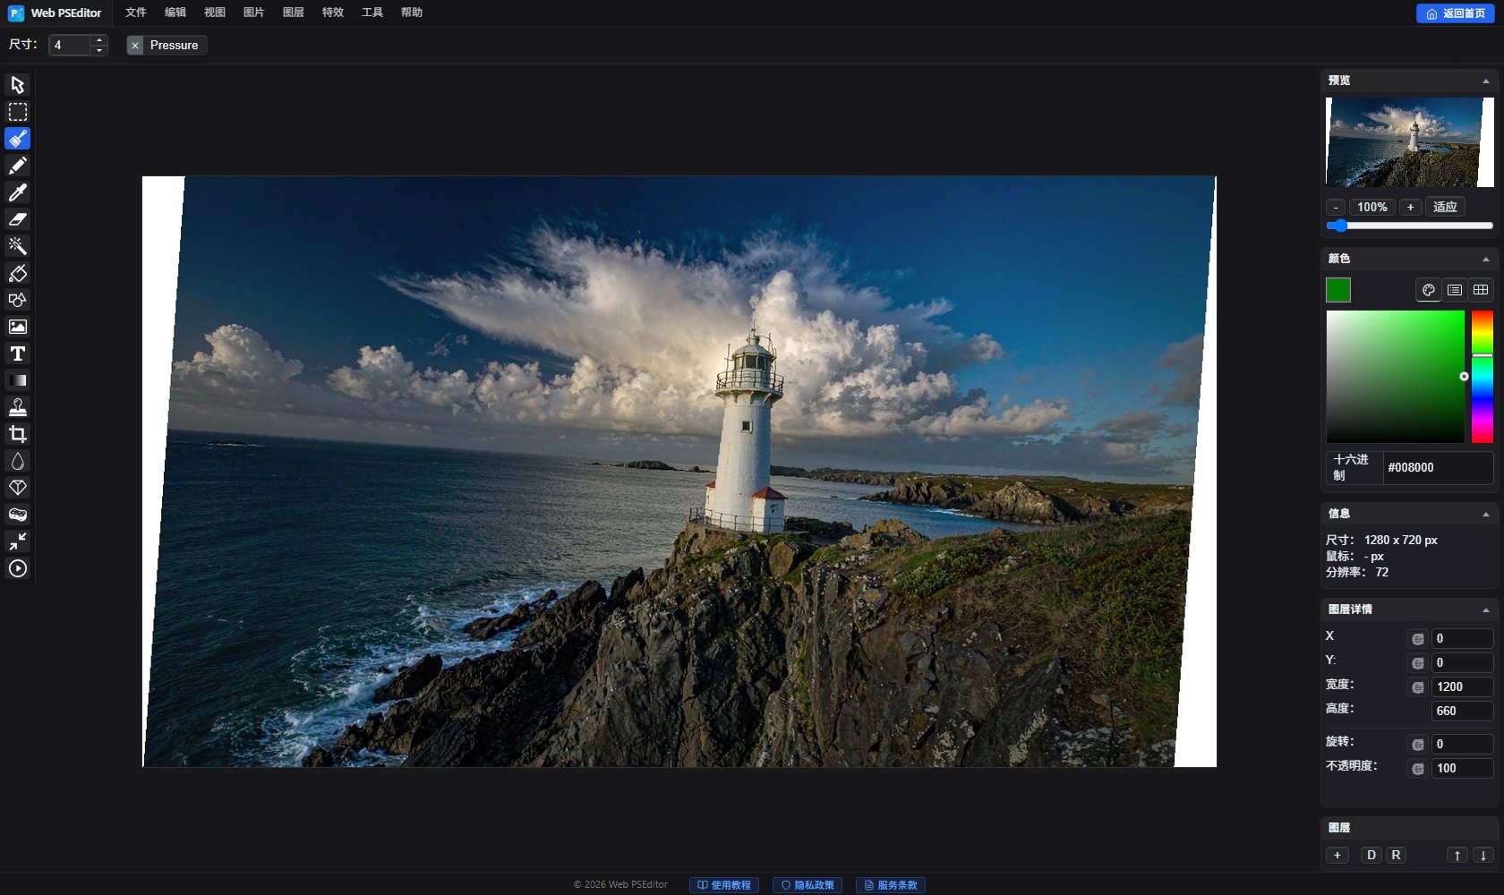Viewport: 1504px width, 895px height.
Task: Open the 编辑 menu
Action: point(175,13)
